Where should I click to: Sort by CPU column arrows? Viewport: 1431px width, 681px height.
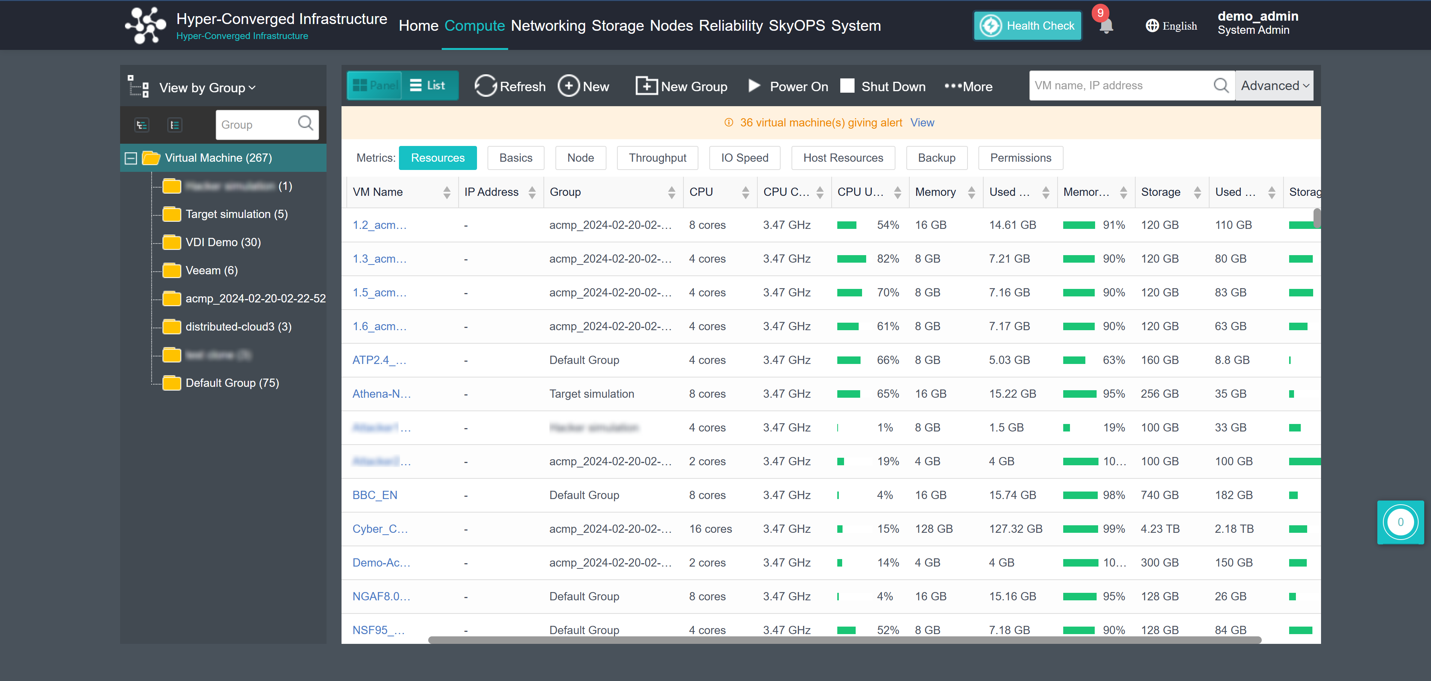click(x=745, y=192)
